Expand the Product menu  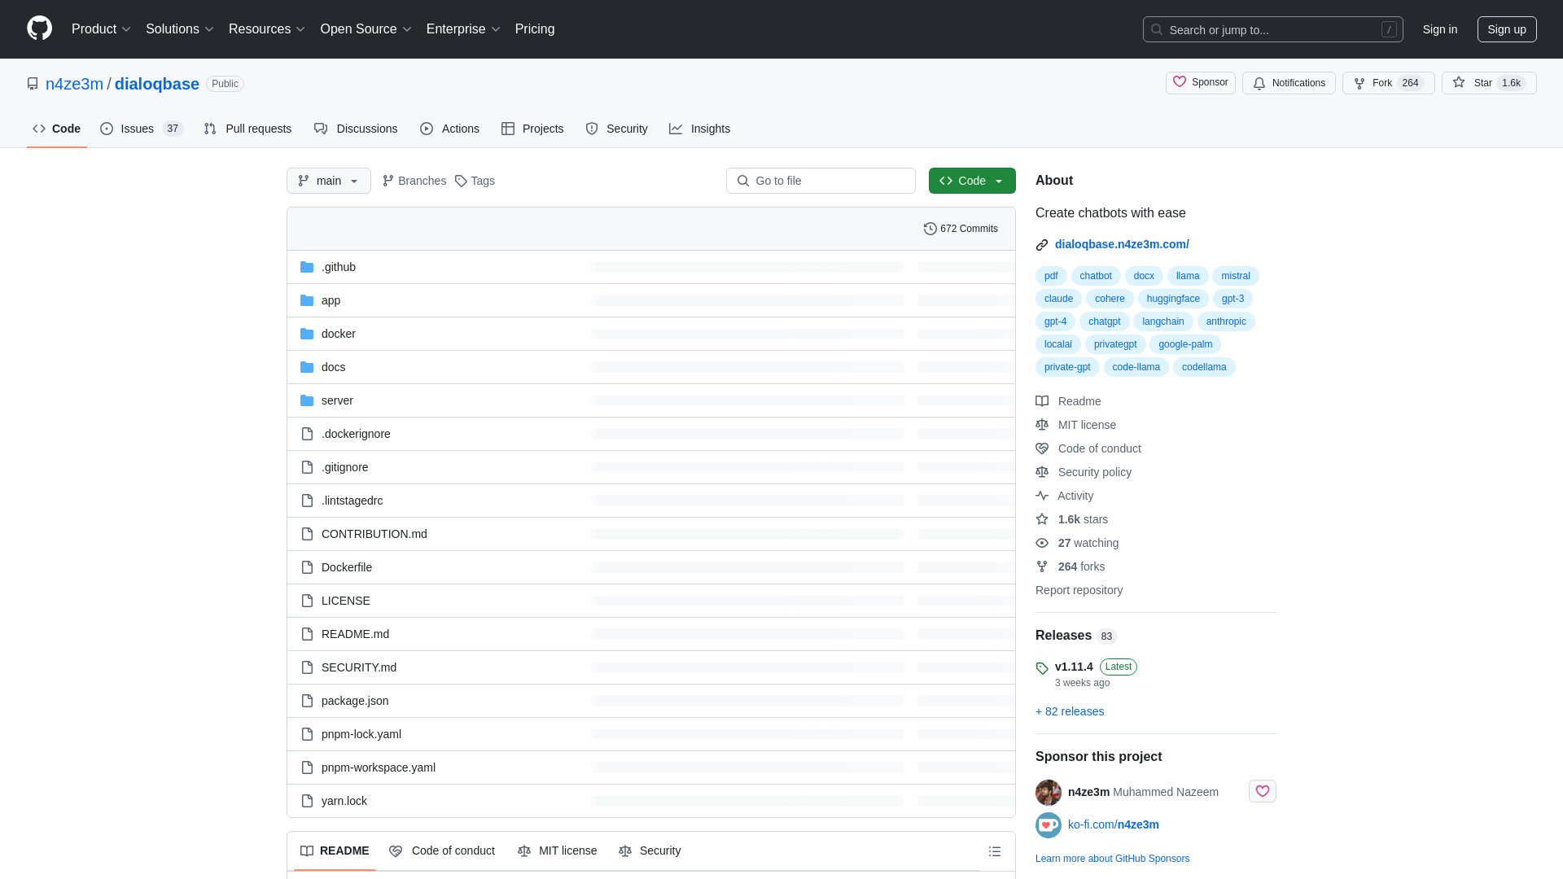(101, 29)
